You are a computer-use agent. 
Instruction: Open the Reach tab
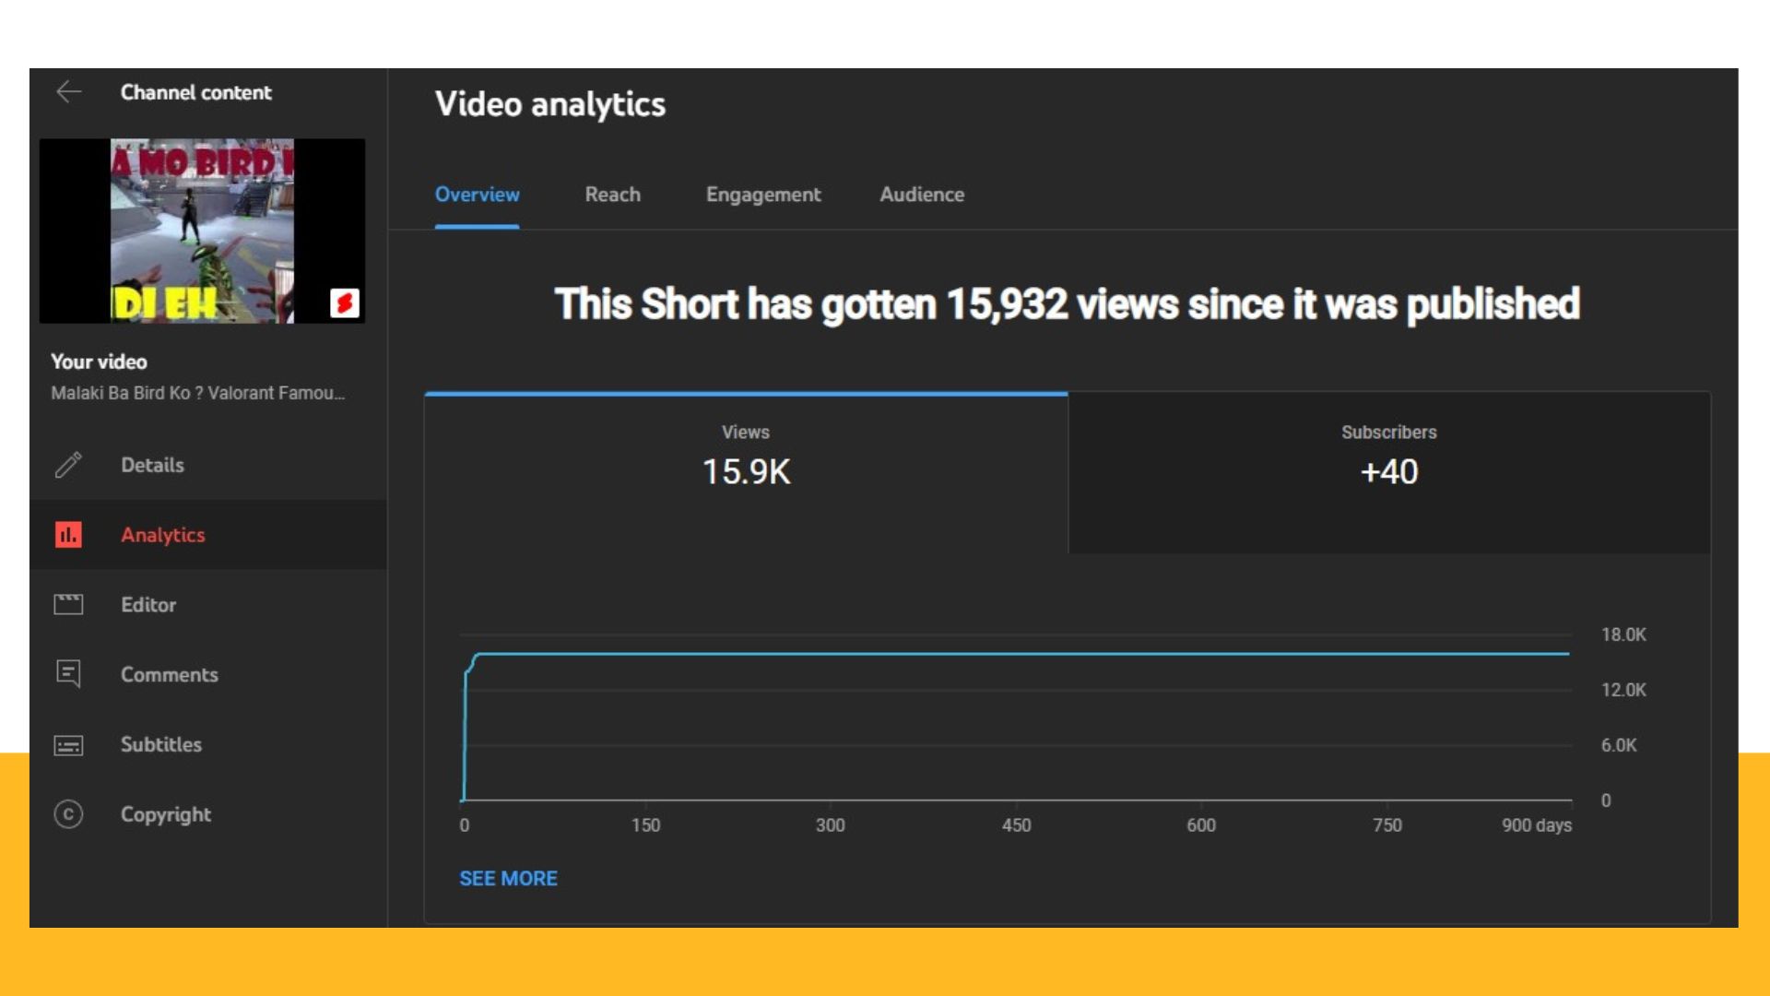tap(612, 195)
